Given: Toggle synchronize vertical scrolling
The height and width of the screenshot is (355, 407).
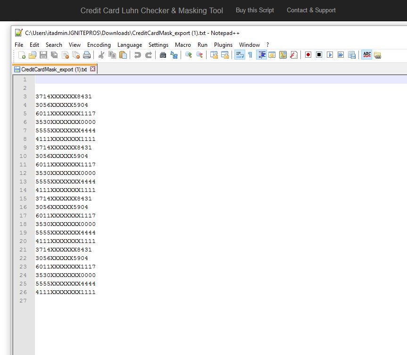Looking at the screenshot, I should (x=214, y=55).
